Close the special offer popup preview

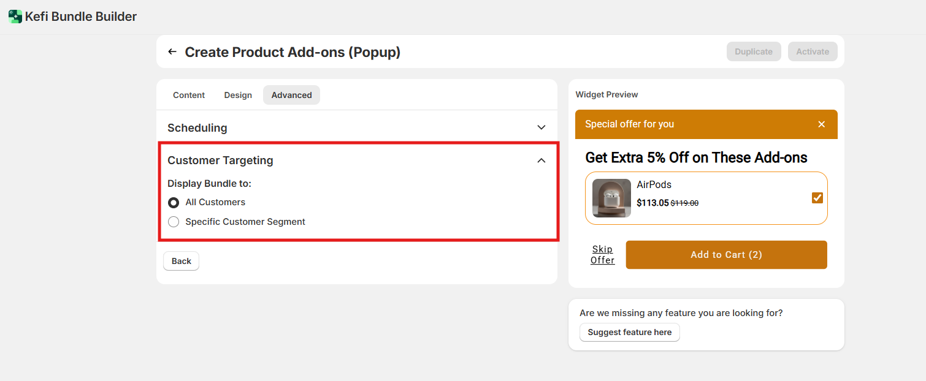coord(822,124)
